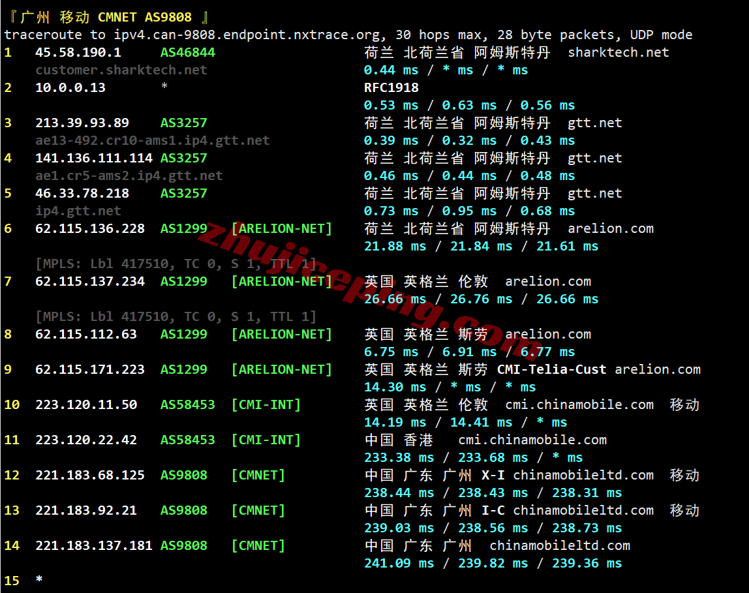The width and height of the screenshot is (749, 593).
Task: Click IP address 62.115.136.228
Action: 90,229
